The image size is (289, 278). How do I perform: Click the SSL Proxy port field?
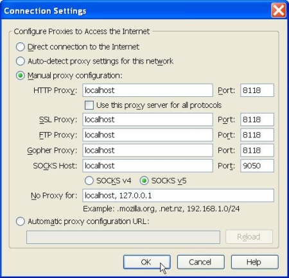pyautogui.click(x=257, y=119)
